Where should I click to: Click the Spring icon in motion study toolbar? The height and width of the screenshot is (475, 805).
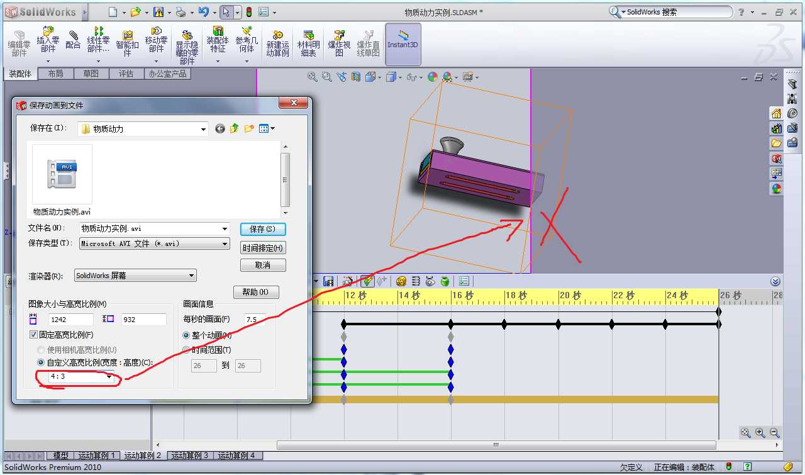click(x=416, y=281)
